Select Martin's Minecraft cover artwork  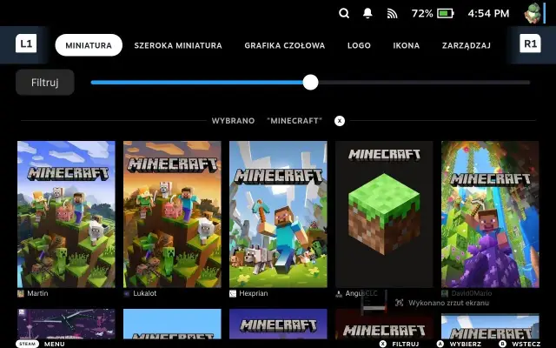(66, 214)
